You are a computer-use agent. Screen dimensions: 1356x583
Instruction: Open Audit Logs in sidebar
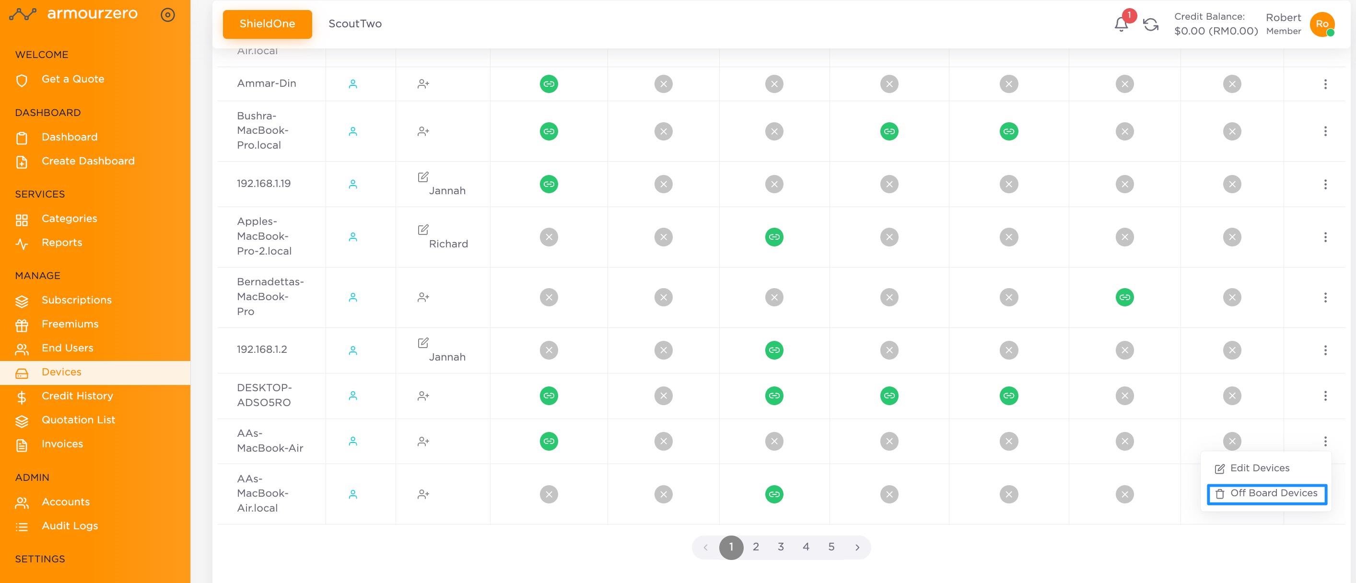coord(70,525)
